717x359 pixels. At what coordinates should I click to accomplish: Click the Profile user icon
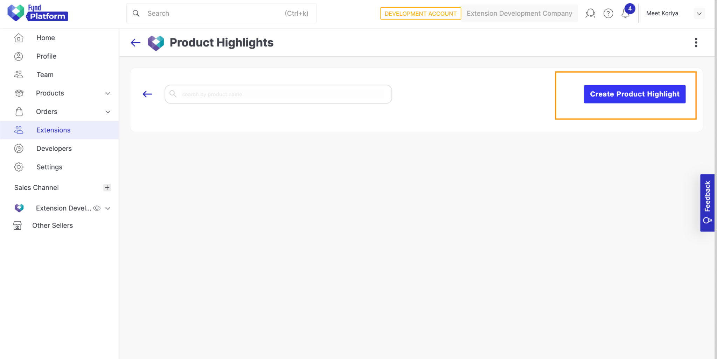(19, 56)
